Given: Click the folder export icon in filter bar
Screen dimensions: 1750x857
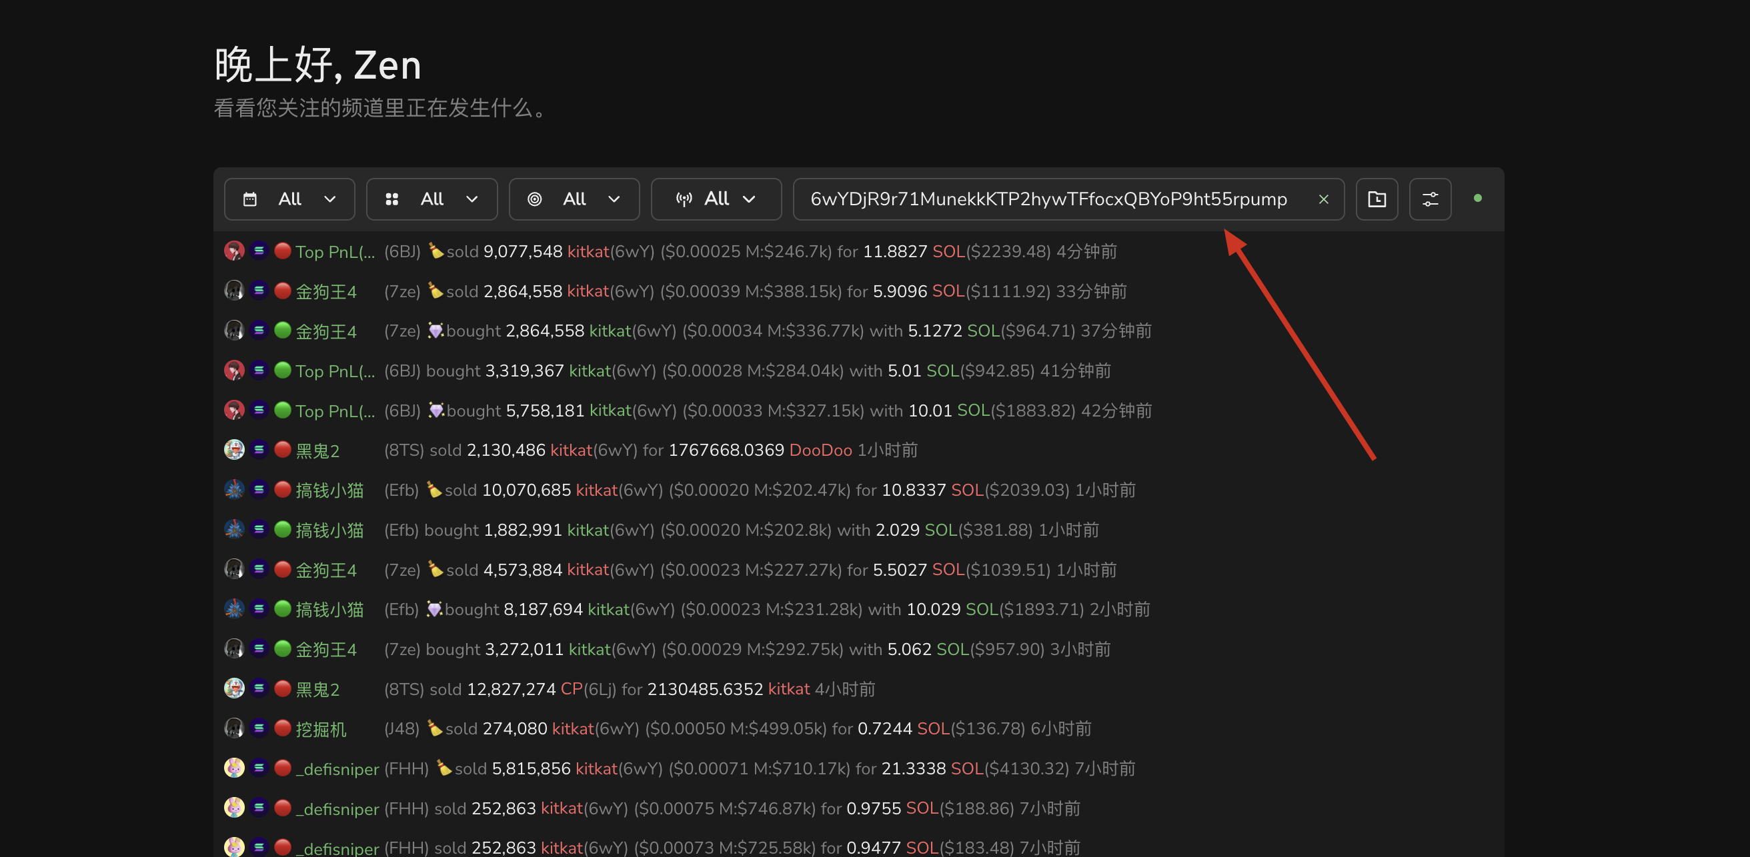Looking at the screenshot, I should [1377, 199].
